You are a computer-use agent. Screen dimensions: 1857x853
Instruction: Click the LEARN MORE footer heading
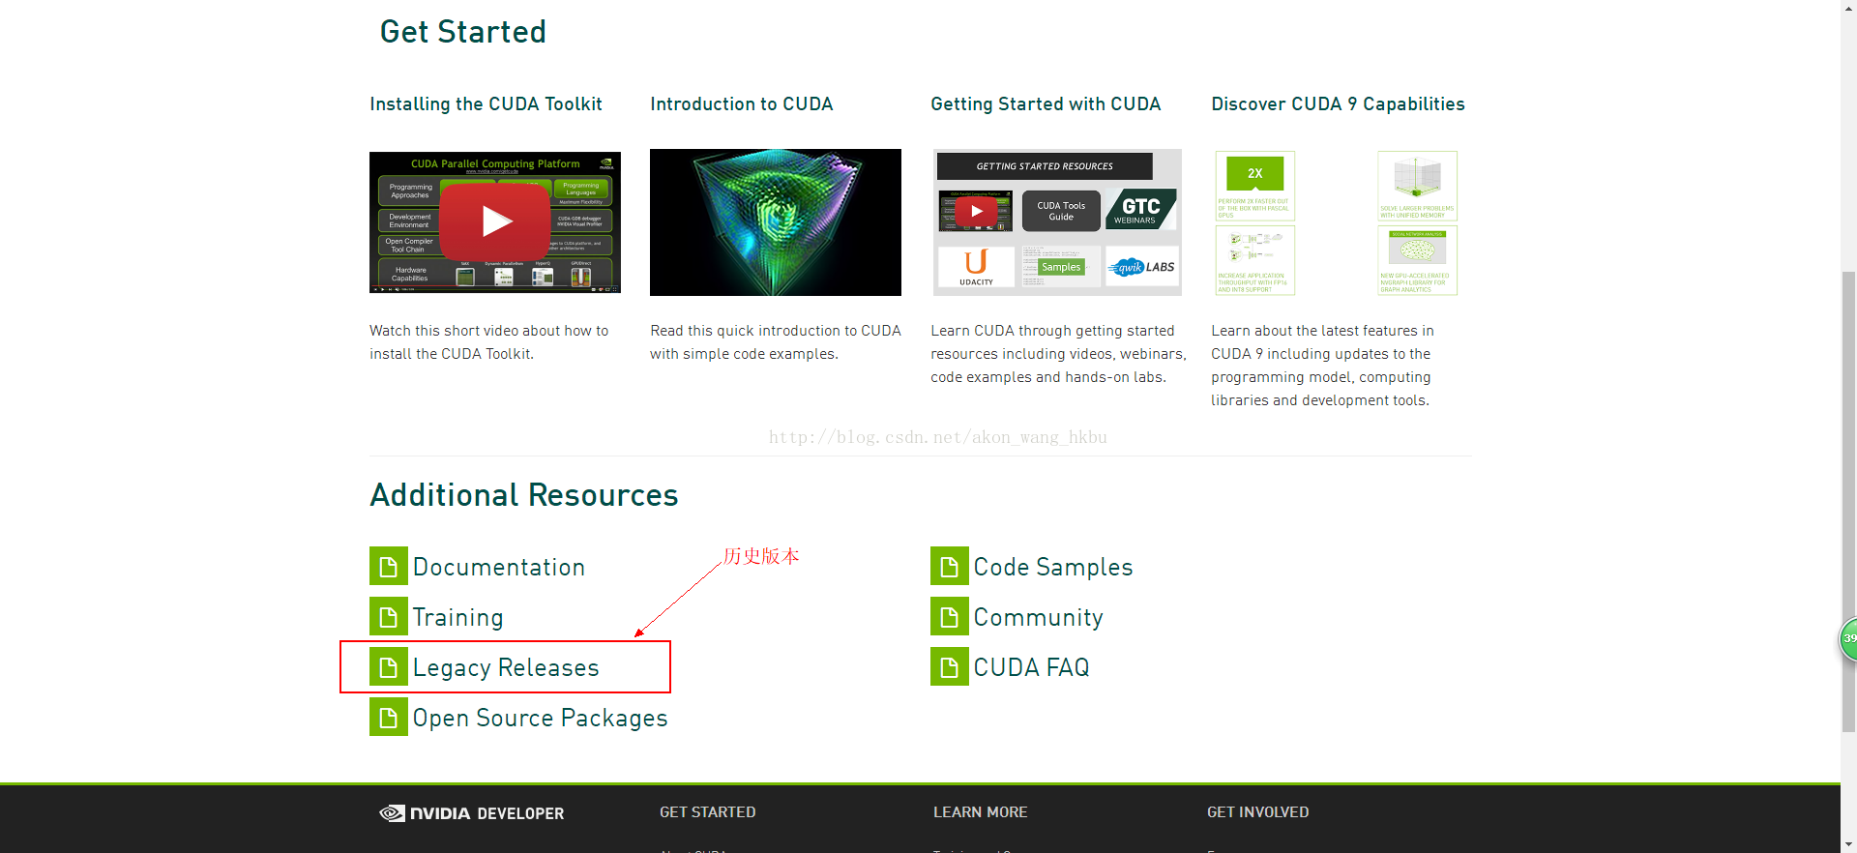tap(981, 812)
